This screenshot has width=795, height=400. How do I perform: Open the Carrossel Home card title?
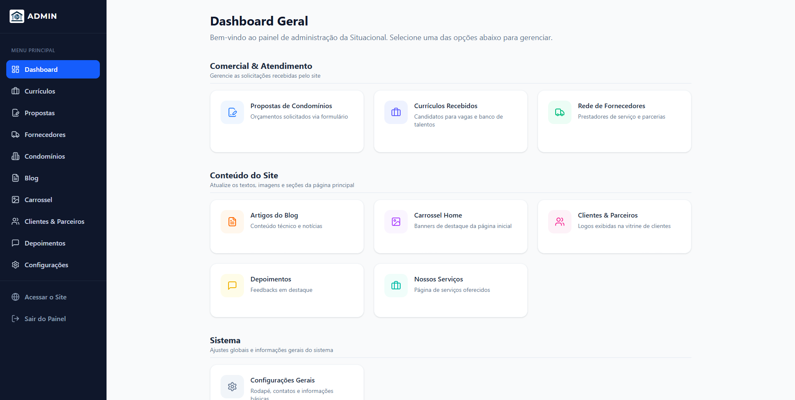coord(438,215)
